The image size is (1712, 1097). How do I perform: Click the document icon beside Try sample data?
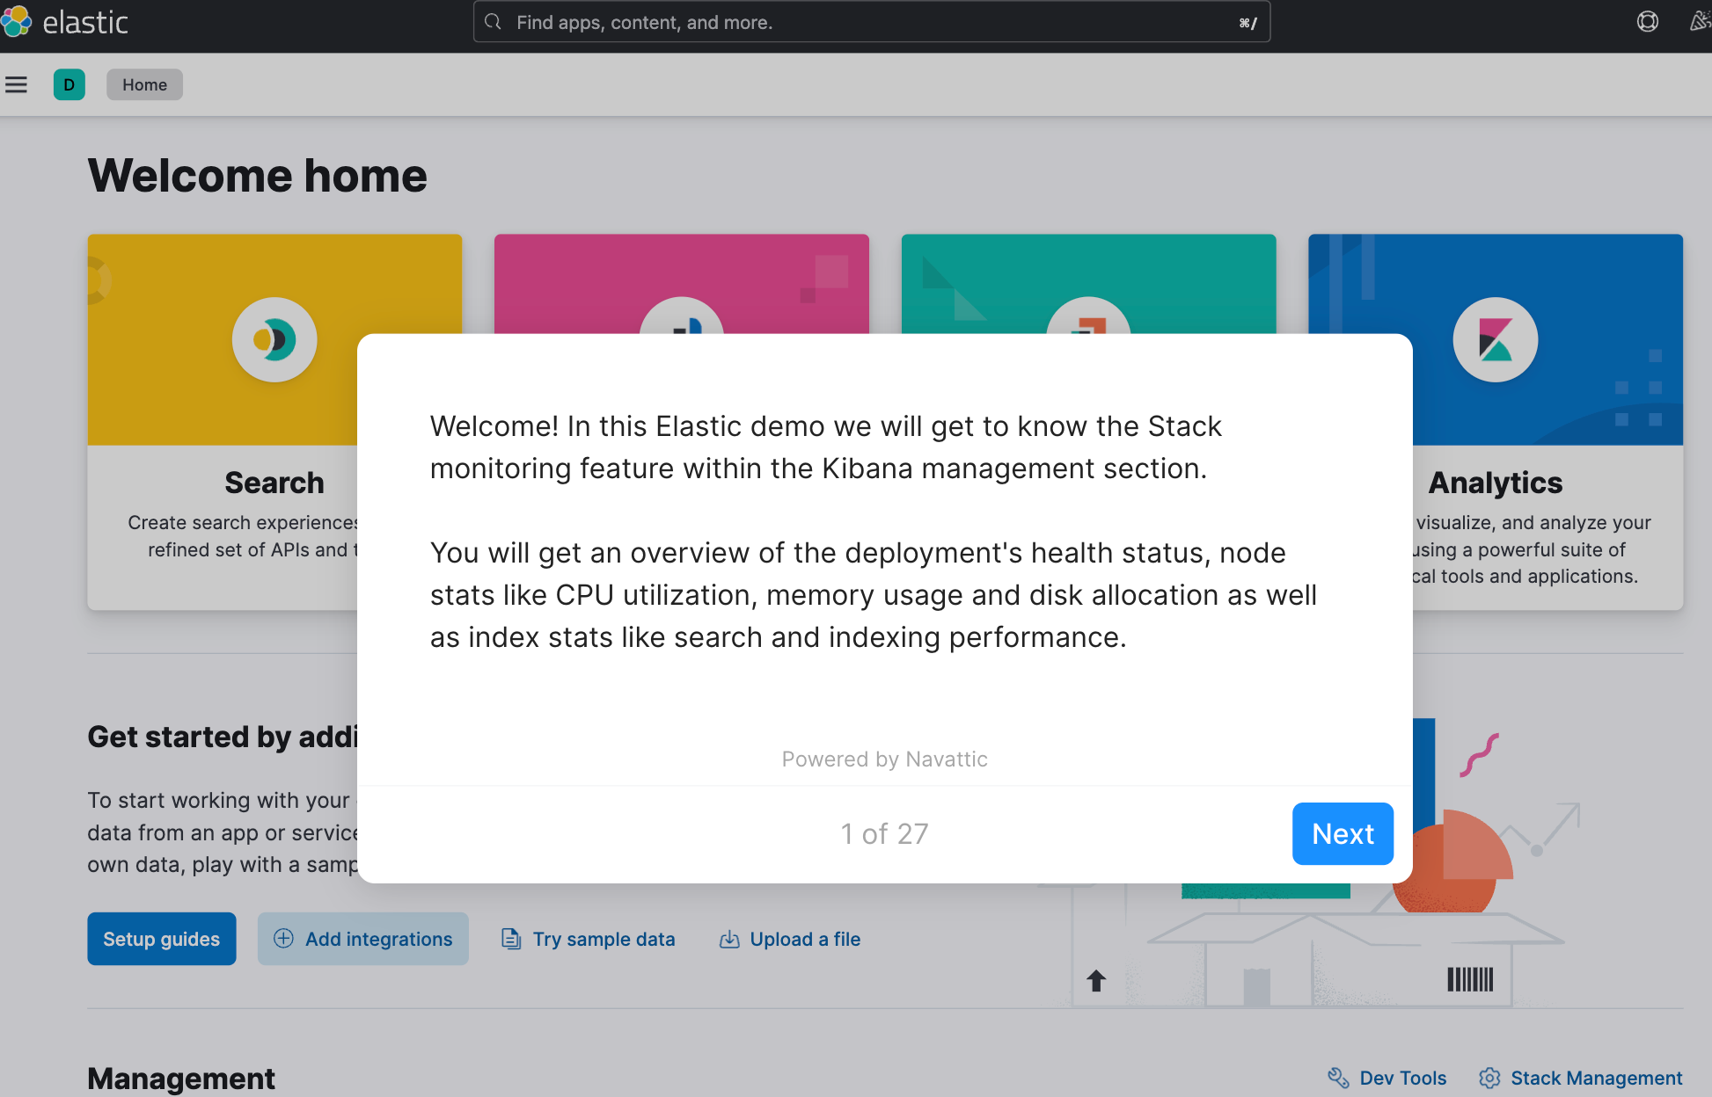510,939
